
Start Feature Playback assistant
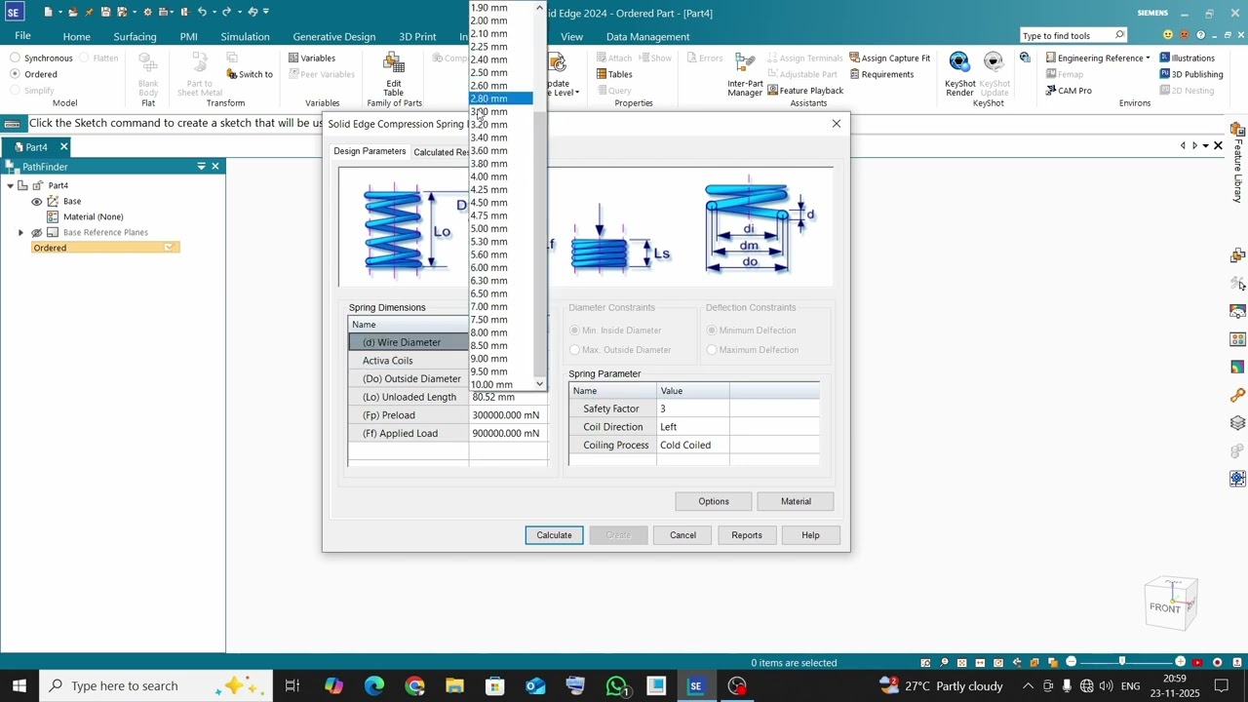point(804,91)
